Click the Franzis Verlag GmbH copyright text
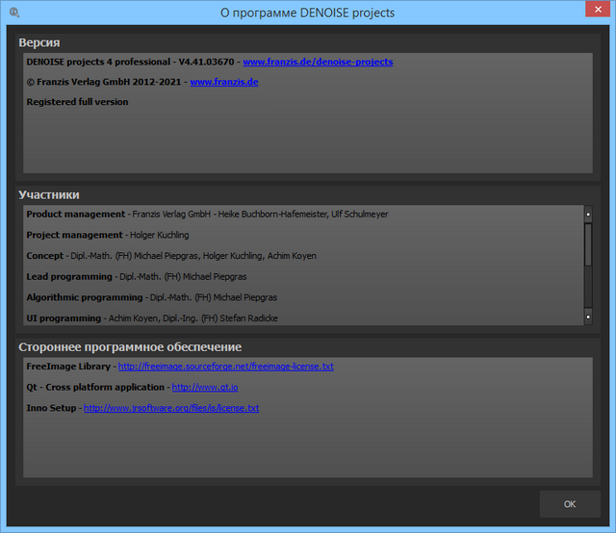The height and width of the screenshot is (533, 616). pos(104,82)
